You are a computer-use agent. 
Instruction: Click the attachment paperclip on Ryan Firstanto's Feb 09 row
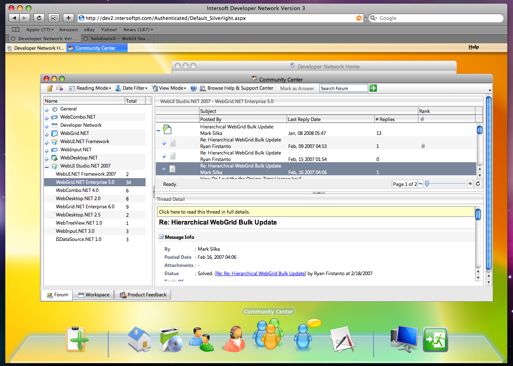(x=423, y=146)
